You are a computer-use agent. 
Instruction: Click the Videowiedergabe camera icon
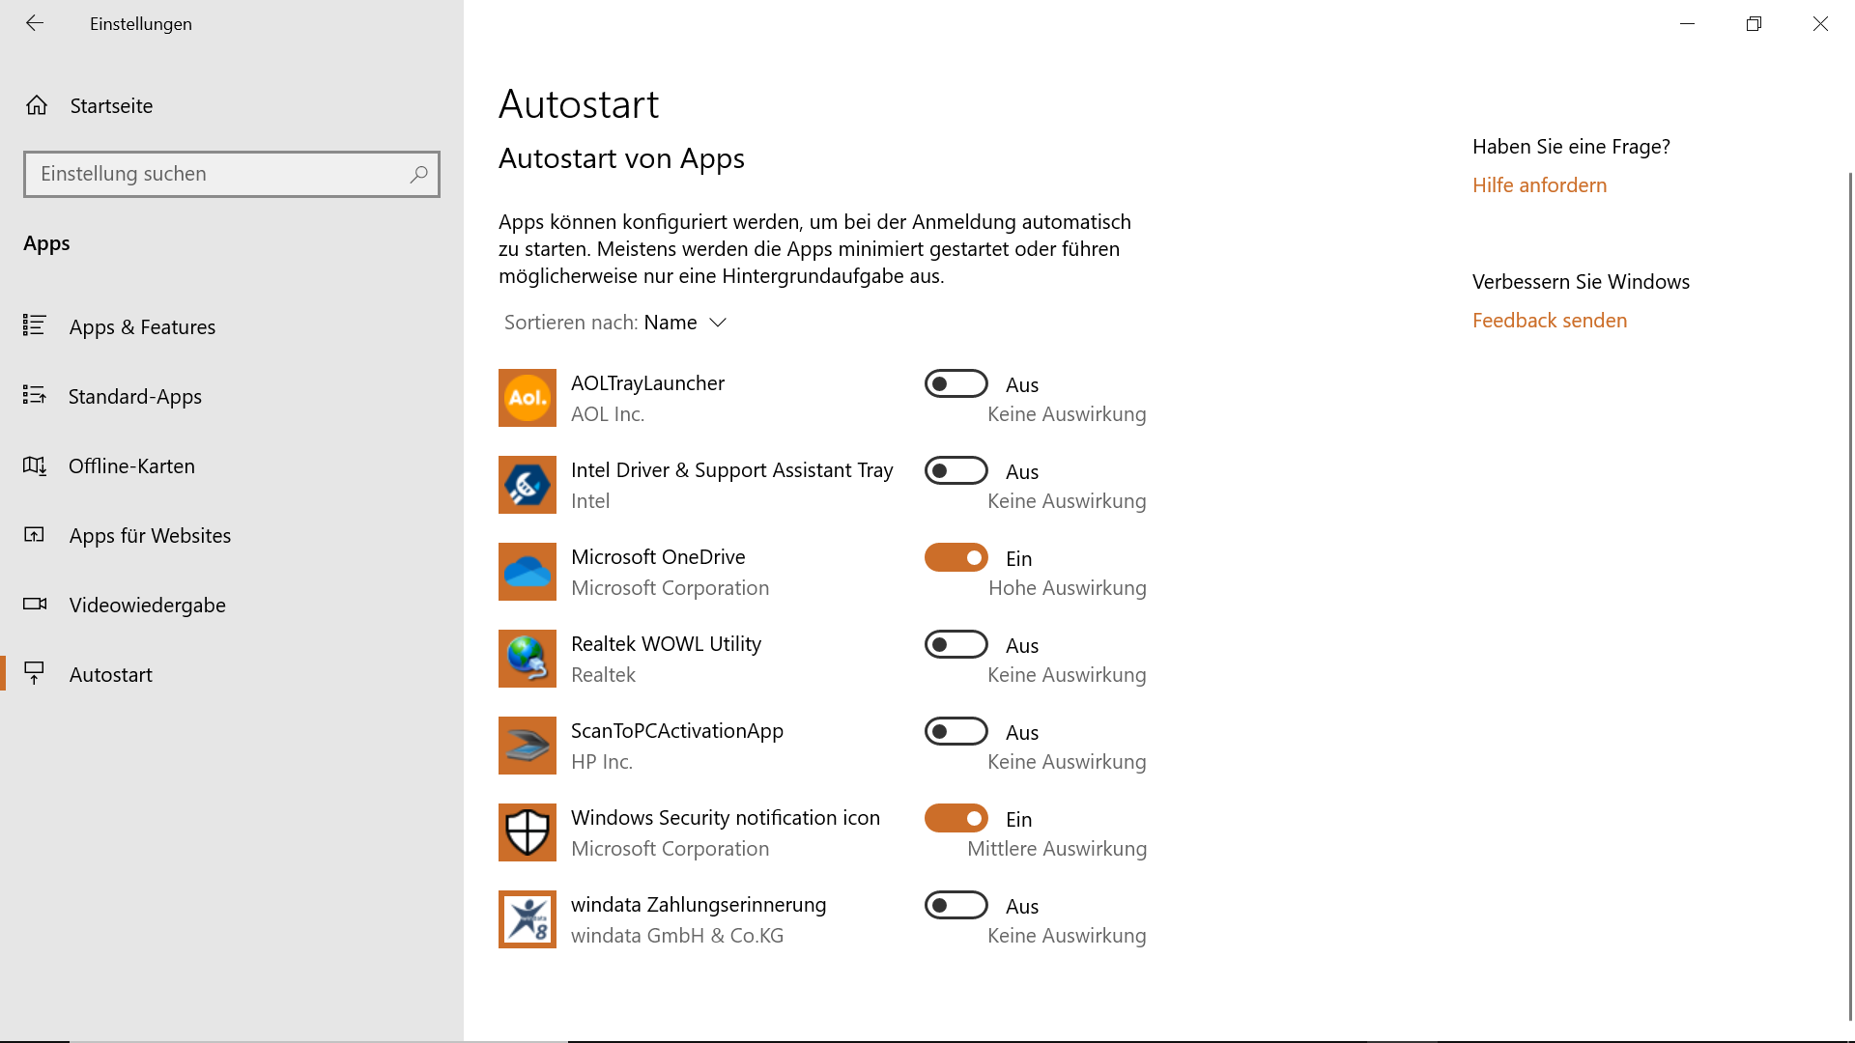35,604
